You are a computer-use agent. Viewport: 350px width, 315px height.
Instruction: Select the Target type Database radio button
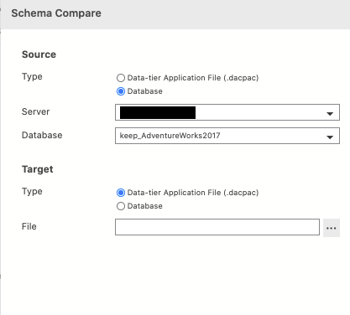click(121, 206)
